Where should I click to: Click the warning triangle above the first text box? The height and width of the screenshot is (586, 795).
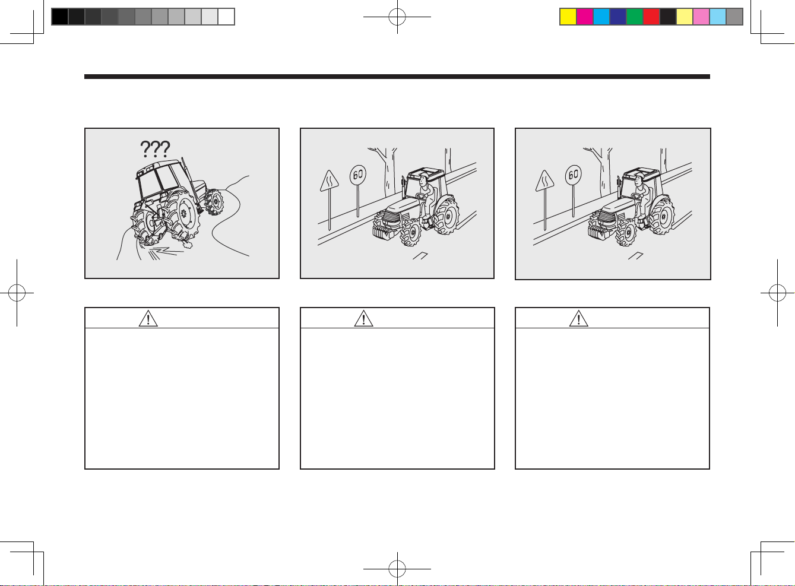[x=148, y=318]
